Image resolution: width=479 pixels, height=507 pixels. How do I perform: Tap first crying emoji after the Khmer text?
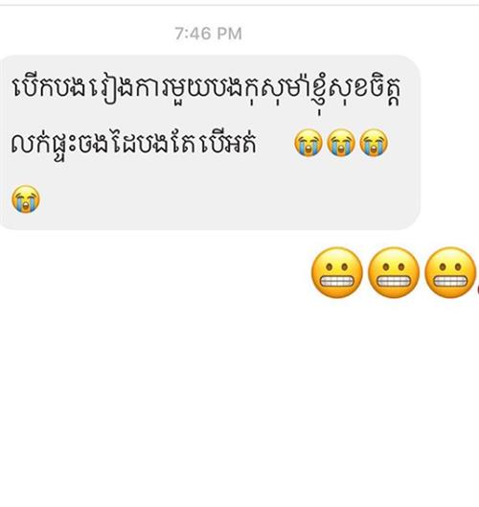click(308, 143)
